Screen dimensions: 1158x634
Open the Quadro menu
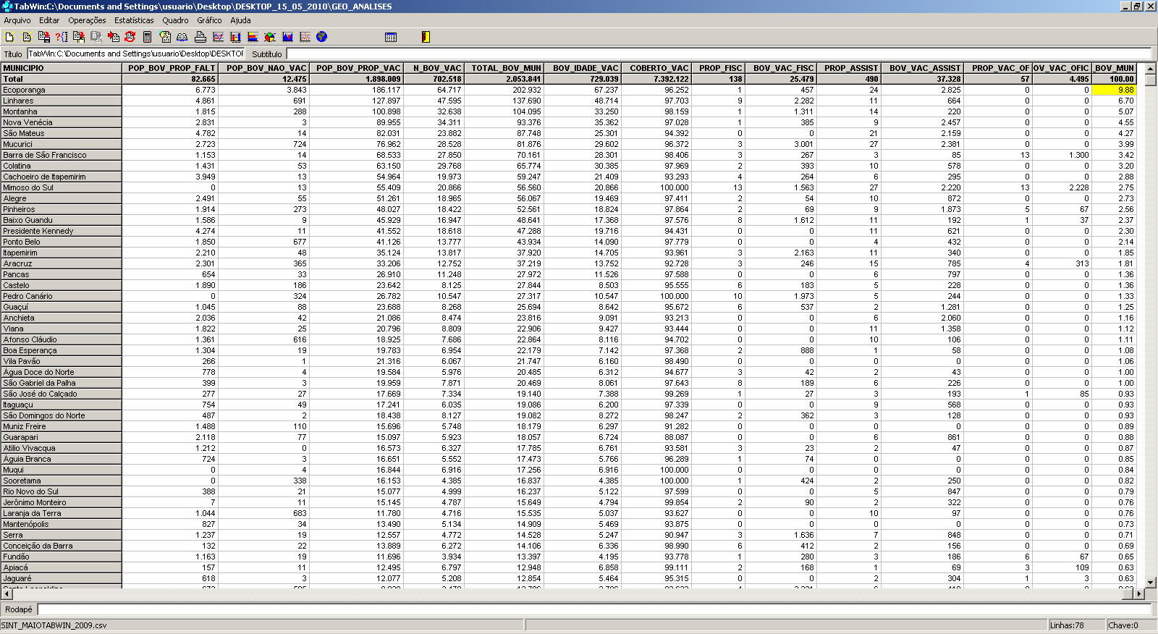point(175,20)
